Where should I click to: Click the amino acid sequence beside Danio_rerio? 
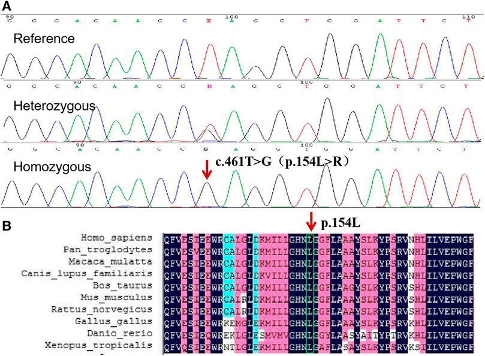318,335
